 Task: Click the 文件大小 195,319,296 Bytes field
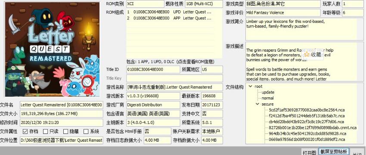pyautogui.click(x=62, y=114)
